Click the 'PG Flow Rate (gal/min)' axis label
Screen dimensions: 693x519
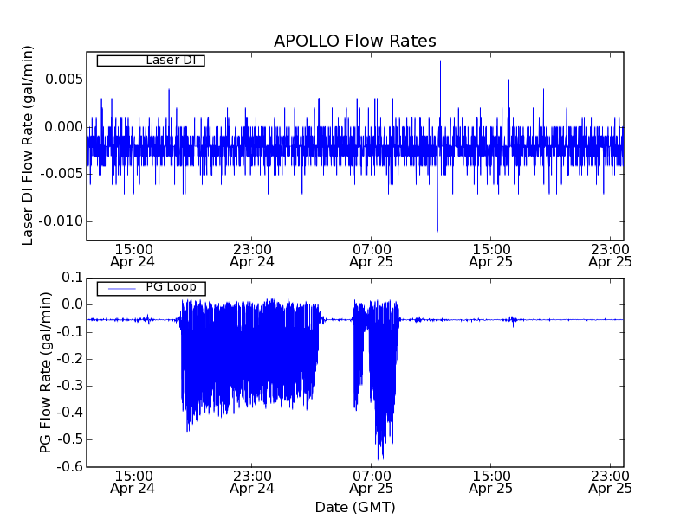click(45, 373)
